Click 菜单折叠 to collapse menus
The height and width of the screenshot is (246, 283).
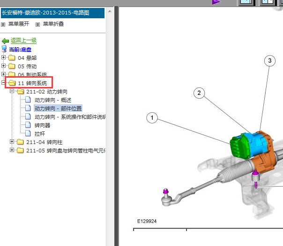53,24
